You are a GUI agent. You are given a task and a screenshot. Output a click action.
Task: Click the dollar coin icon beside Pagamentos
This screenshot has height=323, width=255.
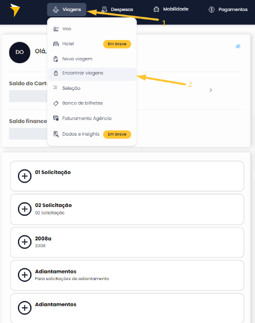(x=212, y=9)
